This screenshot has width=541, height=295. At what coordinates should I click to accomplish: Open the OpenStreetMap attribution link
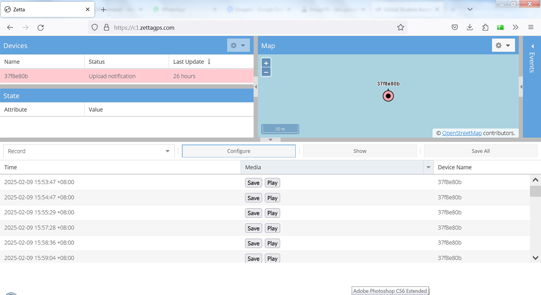[461, 133]
